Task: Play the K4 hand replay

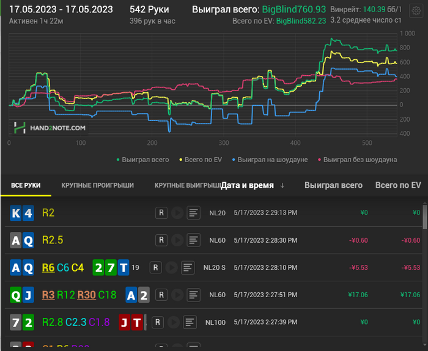Action: click(x=177, y=213)
